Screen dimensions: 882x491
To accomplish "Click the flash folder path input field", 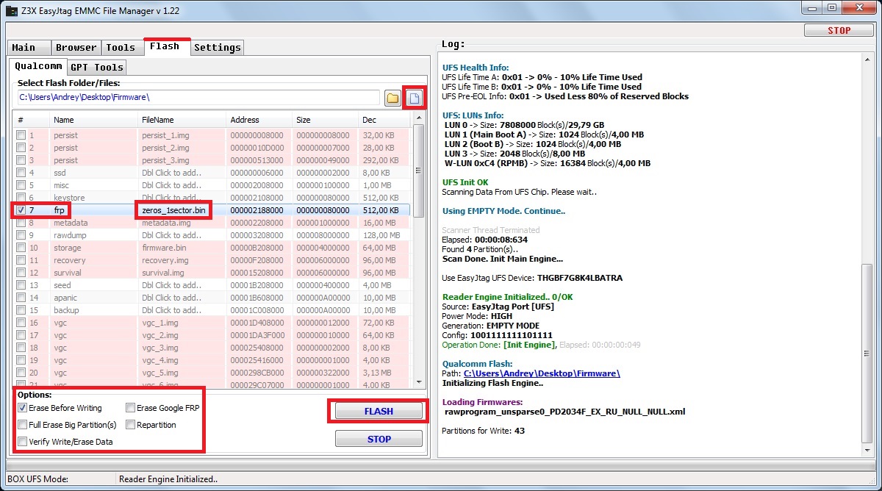I will coord(198,97).
